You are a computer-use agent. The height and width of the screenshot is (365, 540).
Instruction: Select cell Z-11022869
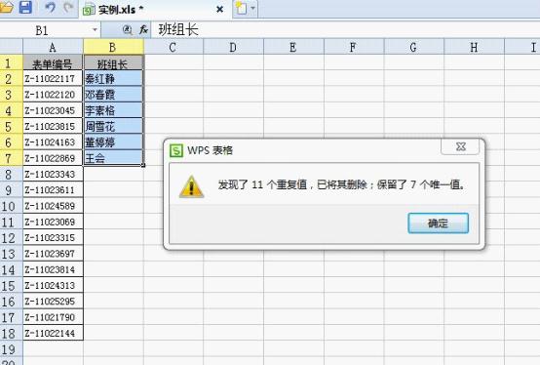(x=53, y=158)
